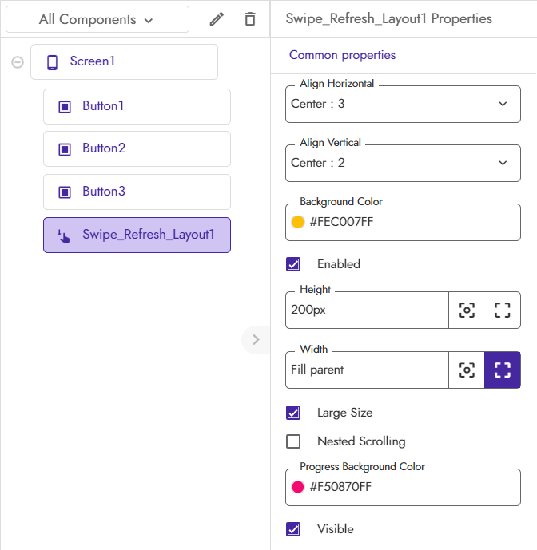Click the Height fill parent icon
537x550 pixels.
502,311
